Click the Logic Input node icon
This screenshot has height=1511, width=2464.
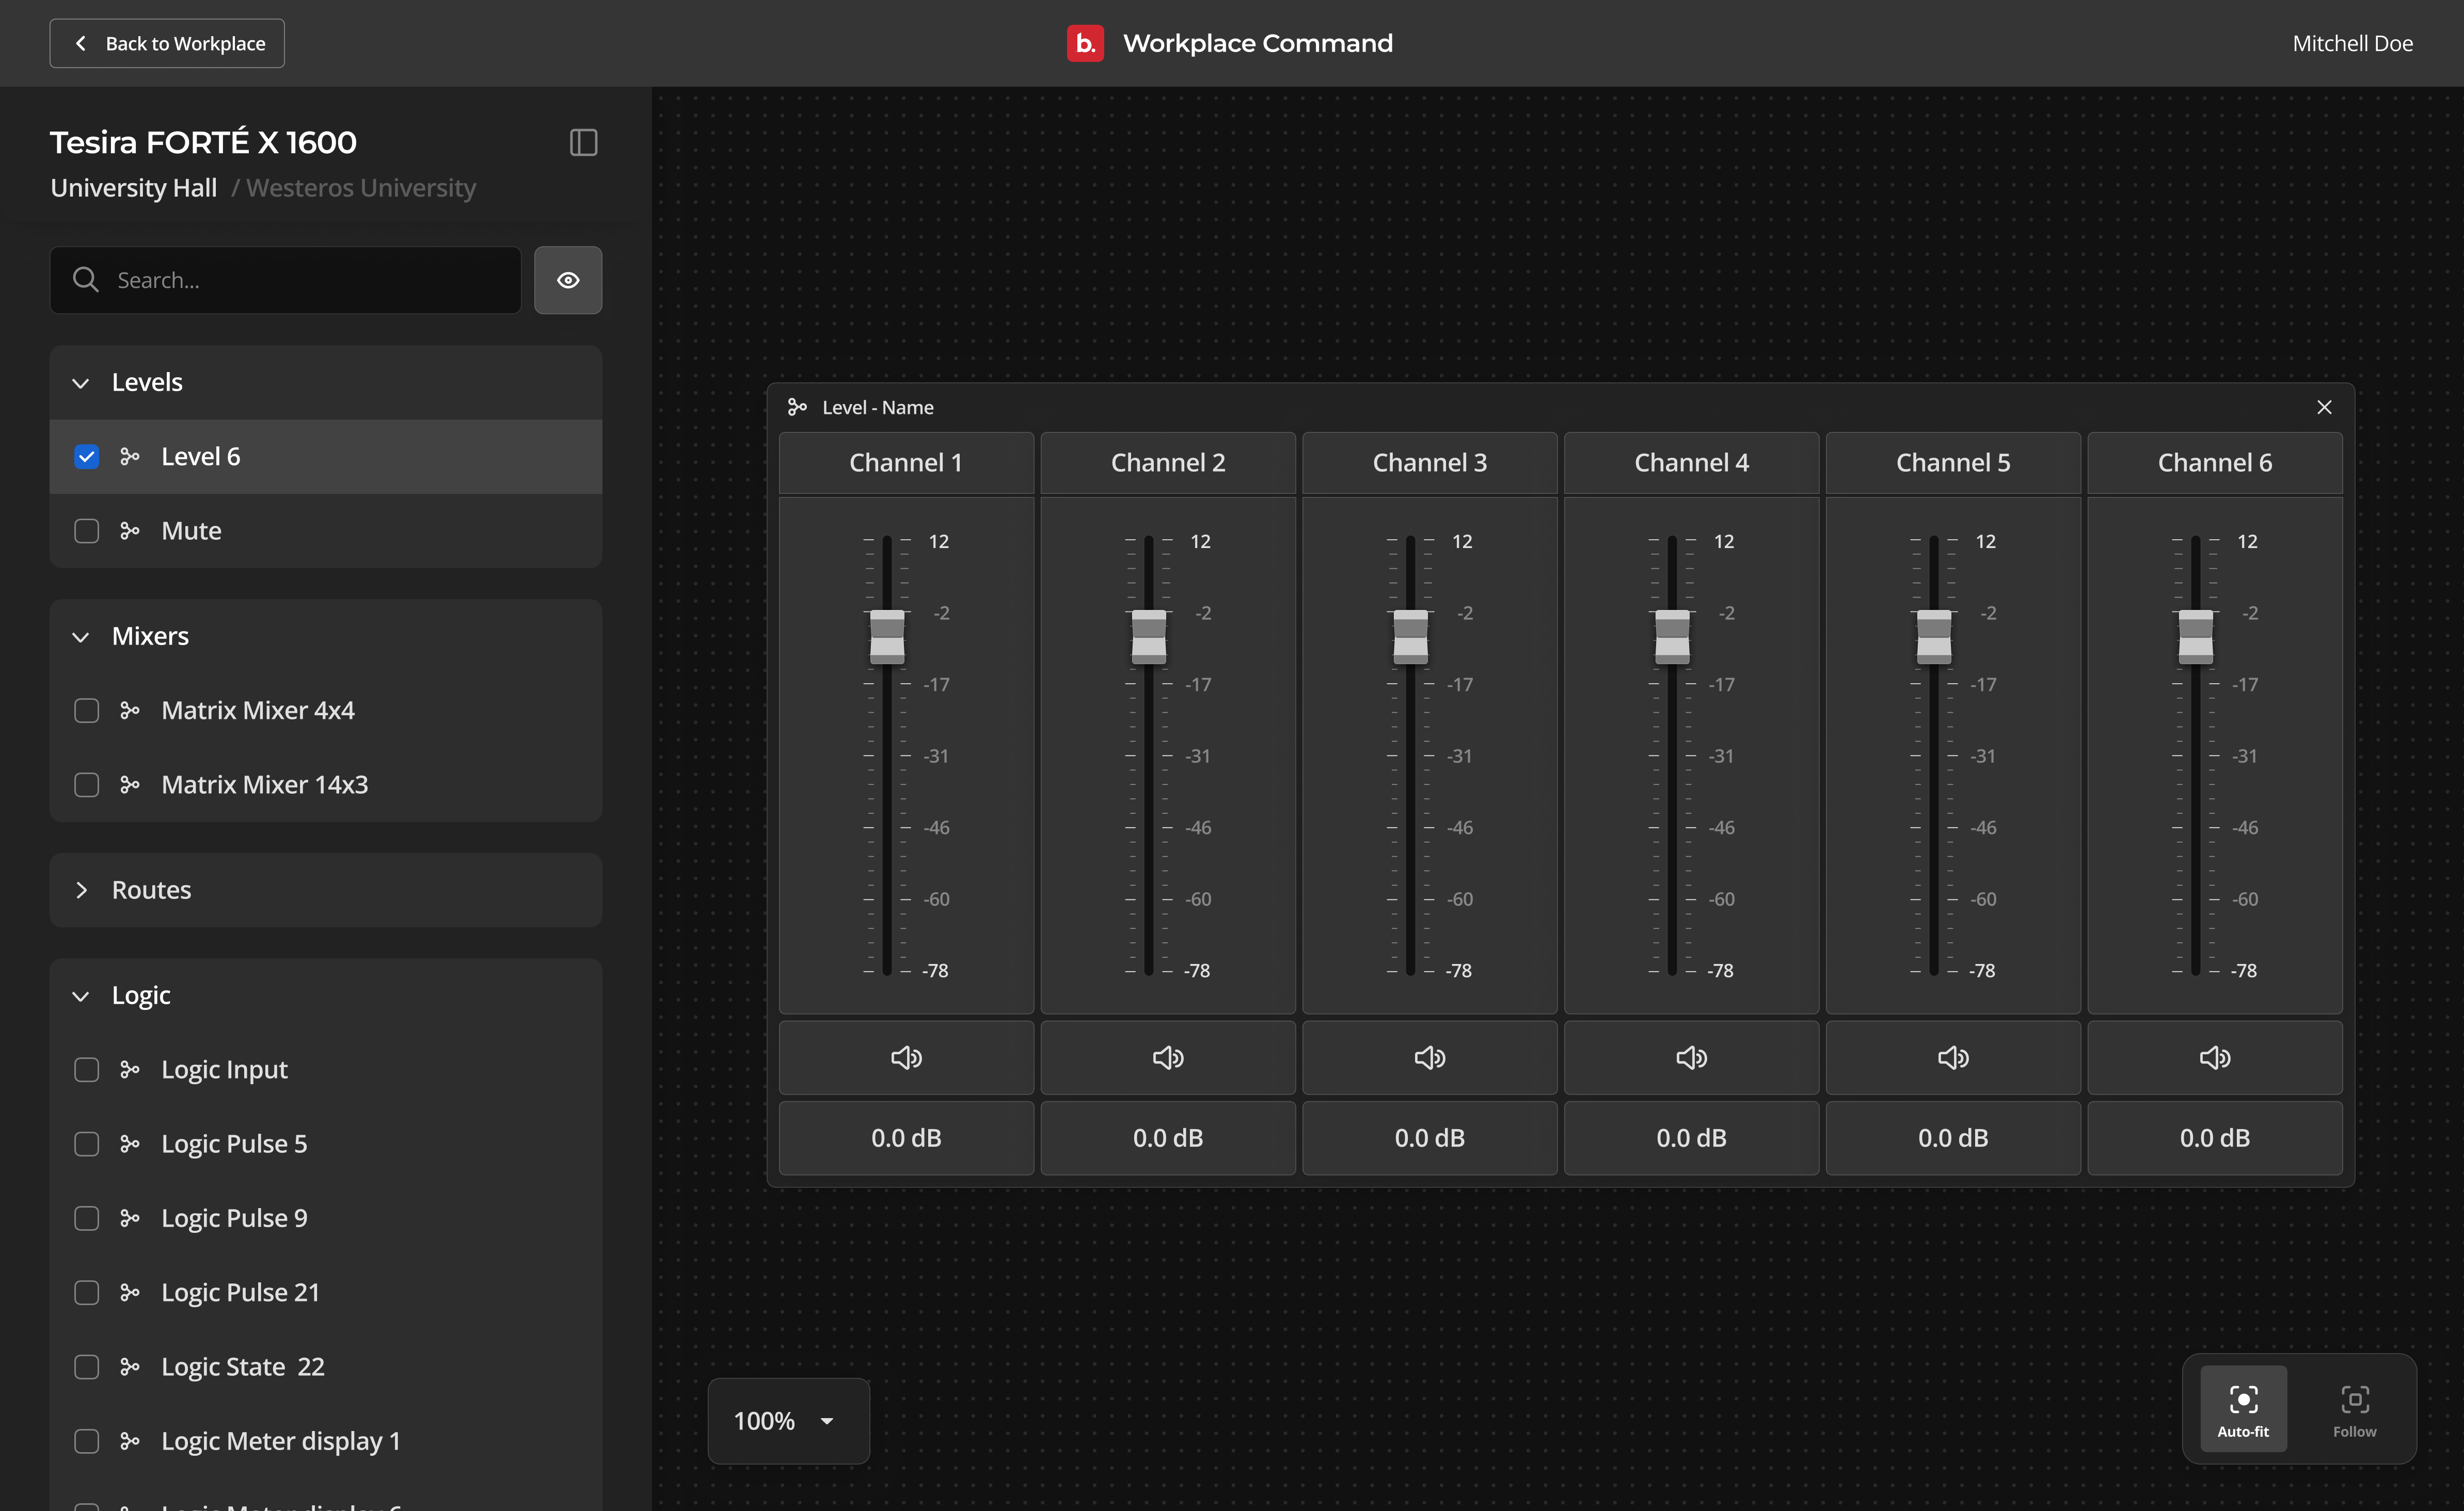click(130, 1069)
